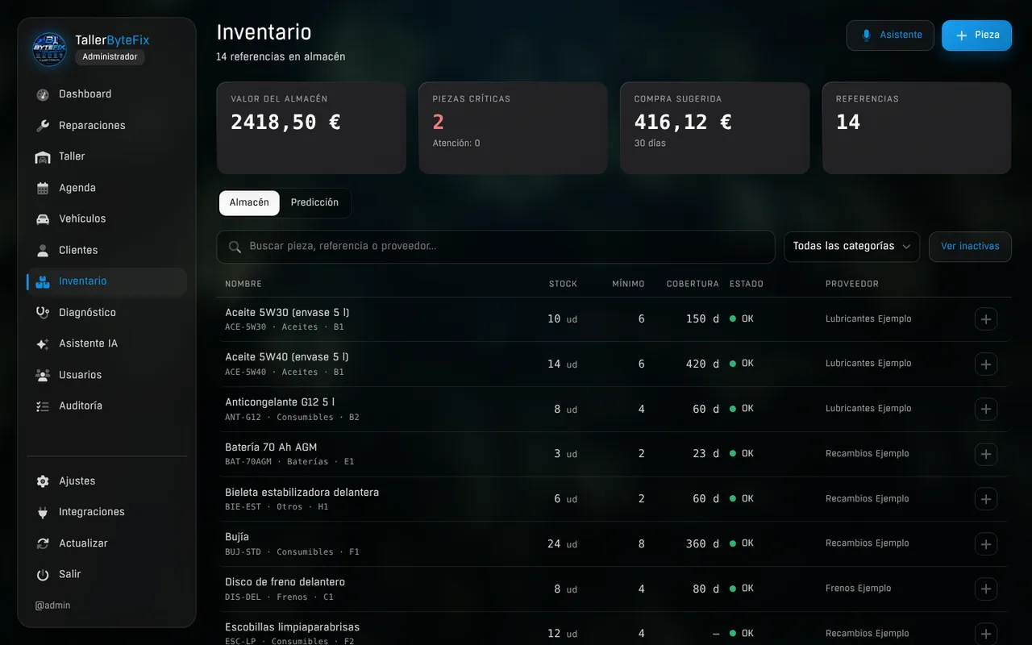Click plus icon for Disco de freno delantero
This screenshot has height=645, width=1032.
tap(985, 589)
